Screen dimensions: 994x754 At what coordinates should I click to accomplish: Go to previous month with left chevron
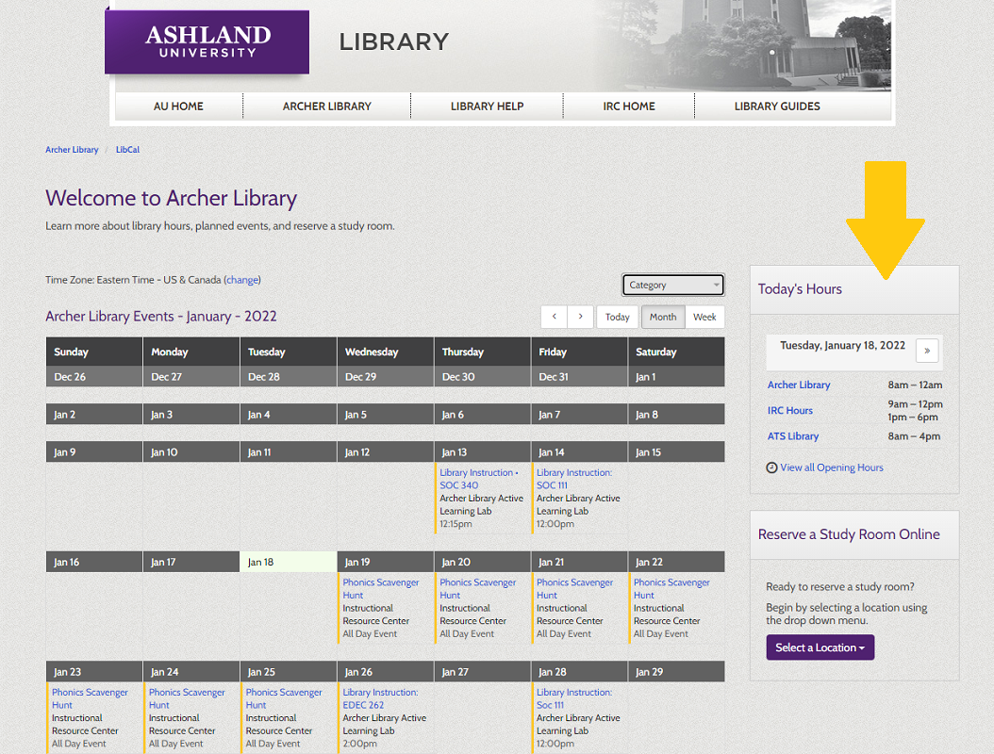(x=554, y=317)
